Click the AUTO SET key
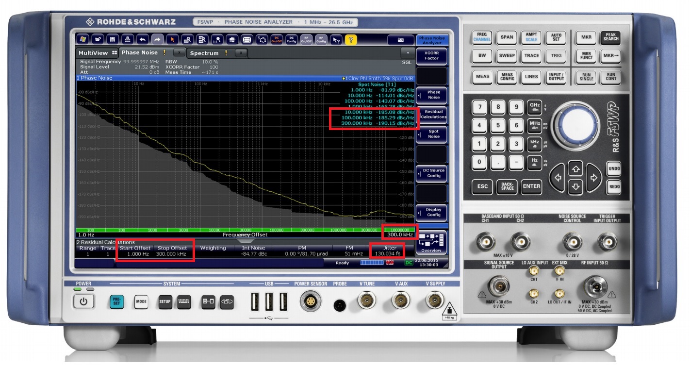Image resolution: width=690 pixels, height=368 pixels. [556, 38]
